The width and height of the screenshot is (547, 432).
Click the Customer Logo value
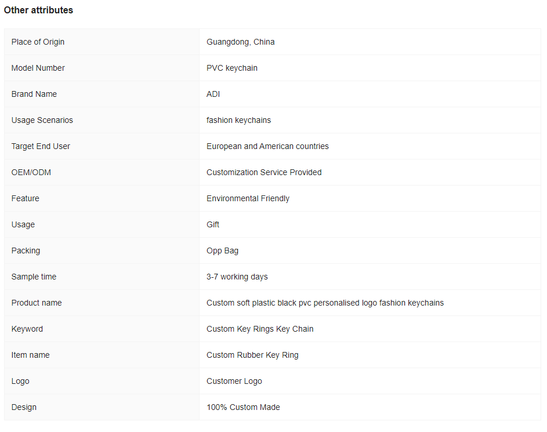234,381
